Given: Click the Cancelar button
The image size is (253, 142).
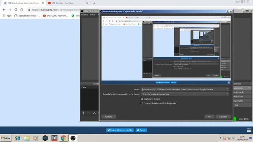Looking at the screenshot, I should pyautogui.click(x=223, y=117).
